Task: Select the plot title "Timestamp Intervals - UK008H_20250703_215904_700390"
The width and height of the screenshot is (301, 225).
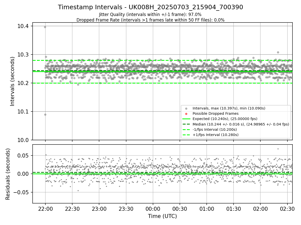Action: tap(150, 7)
